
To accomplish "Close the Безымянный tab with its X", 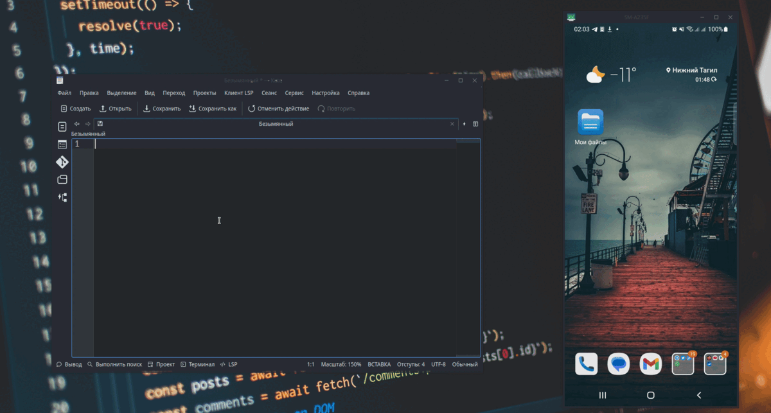I will [452, 124].
